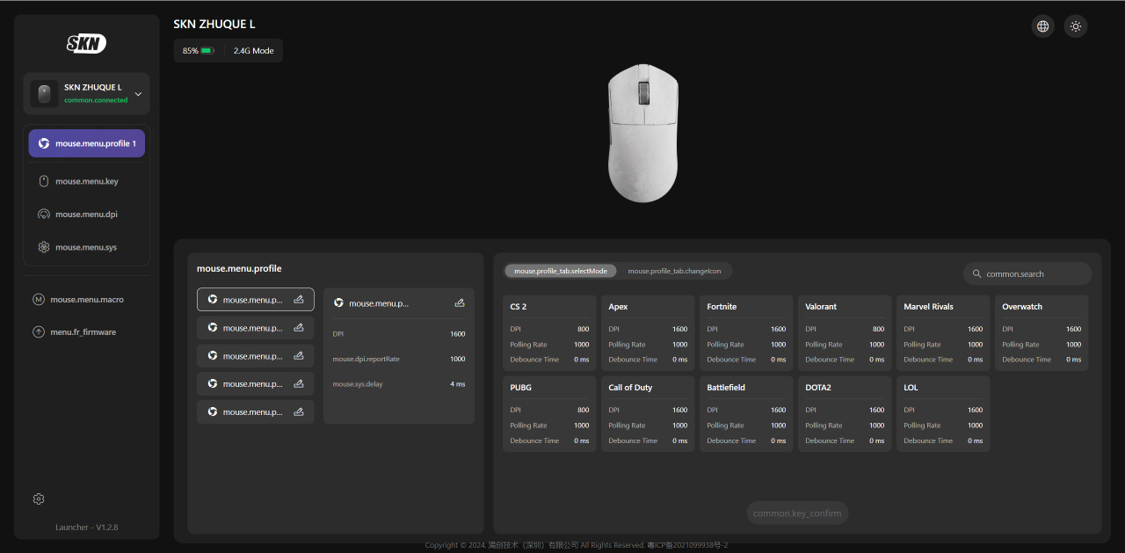Image resolution: width=1125 pixels, height=553 pixels.
Task: Click the mouse.menu.key sidebar icon
Action: click(44, 181)
